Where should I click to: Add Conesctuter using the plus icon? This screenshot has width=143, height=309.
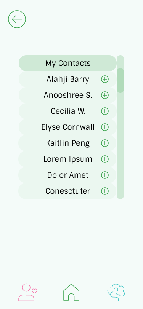click(x=105, y=191)
